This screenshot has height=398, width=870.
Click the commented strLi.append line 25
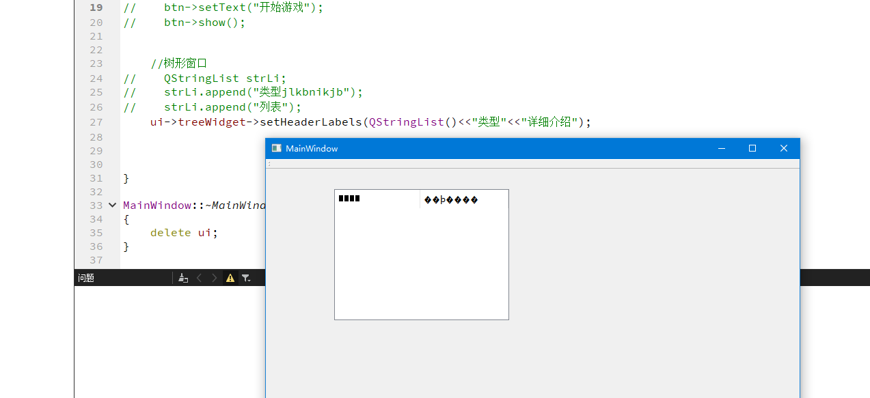pyautogui.click(x=260, y=91)
